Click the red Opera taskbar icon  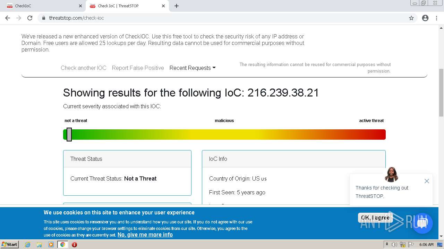tap(74, 245)
